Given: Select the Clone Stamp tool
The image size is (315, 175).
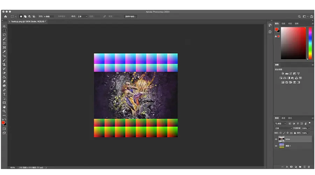Looking at the screenshot, I should (4, 64).
